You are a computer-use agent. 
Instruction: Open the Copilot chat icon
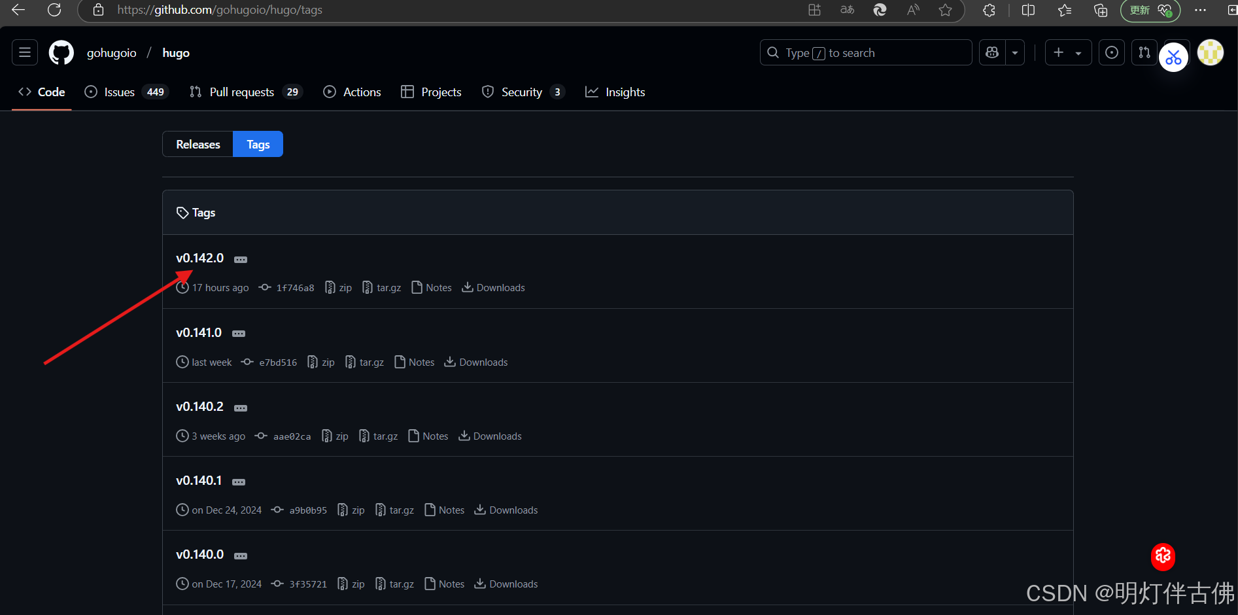992,52
